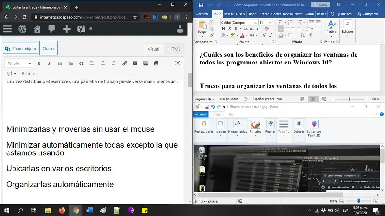Click the Chrome address bar URL

point(84,17)
